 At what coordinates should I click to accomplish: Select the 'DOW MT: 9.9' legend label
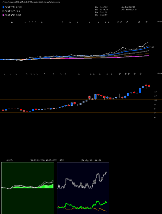[12, 11]
